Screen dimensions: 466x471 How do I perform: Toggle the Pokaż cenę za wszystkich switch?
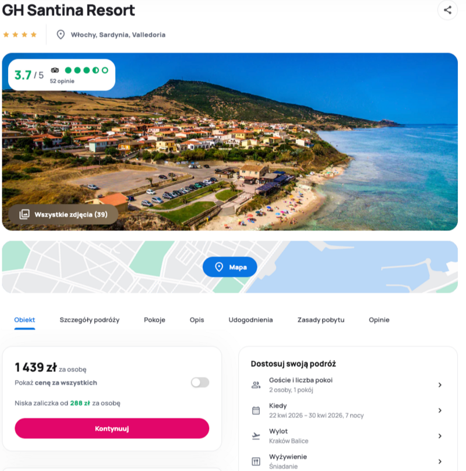tap(200, 382)
